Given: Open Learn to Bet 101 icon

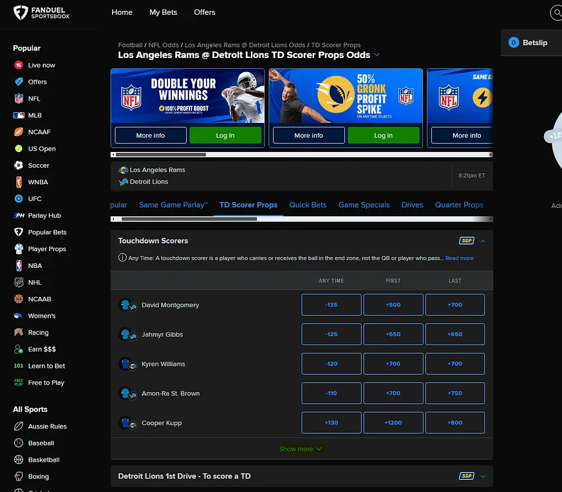Looking at the screenshot, I should [19, 366].
